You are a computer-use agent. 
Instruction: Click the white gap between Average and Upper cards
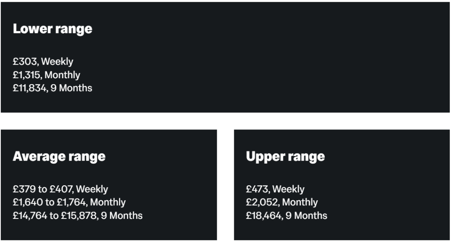coord(225,185)
